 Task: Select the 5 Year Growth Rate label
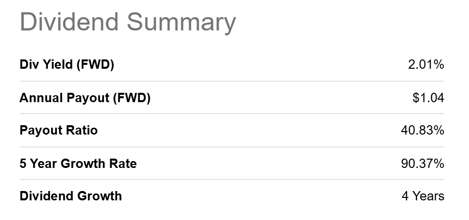click(x=78, y=164)
